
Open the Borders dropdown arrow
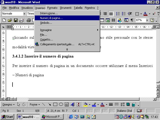click(x=141, y=14)
